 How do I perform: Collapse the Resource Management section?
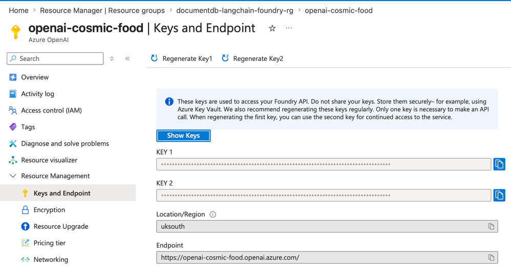coord(13,176)
